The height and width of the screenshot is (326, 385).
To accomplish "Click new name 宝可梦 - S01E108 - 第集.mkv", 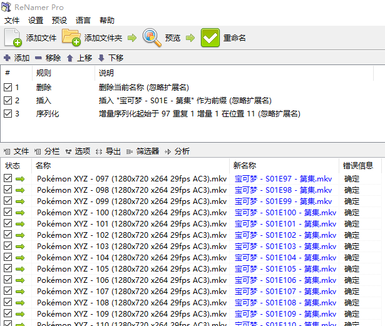I will [285, 303].
